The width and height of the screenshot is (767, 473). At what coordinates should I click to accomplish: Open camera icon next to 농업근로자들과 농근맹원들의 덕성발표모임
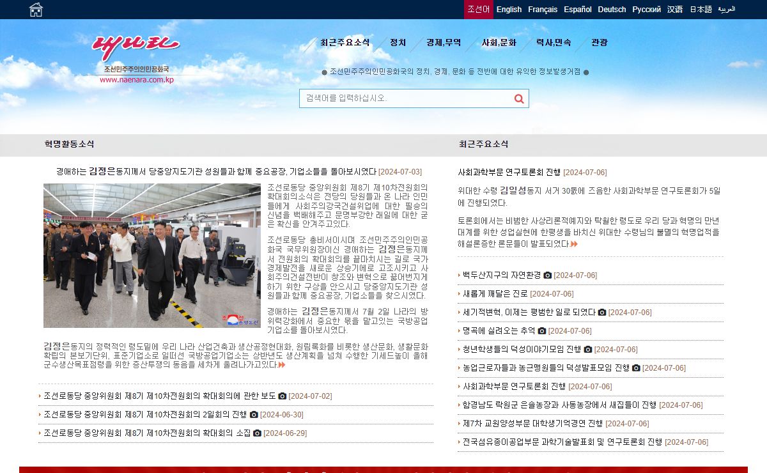click(636, 368)
